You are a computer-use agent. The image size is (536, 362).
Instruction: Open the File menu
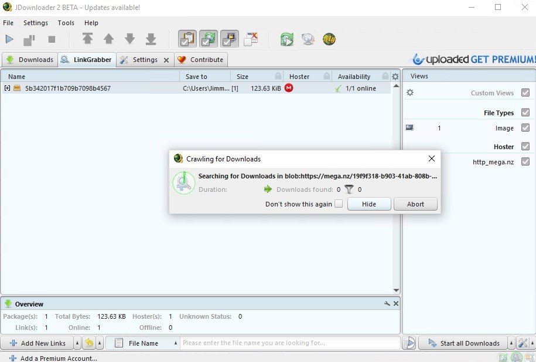[8, 23]
